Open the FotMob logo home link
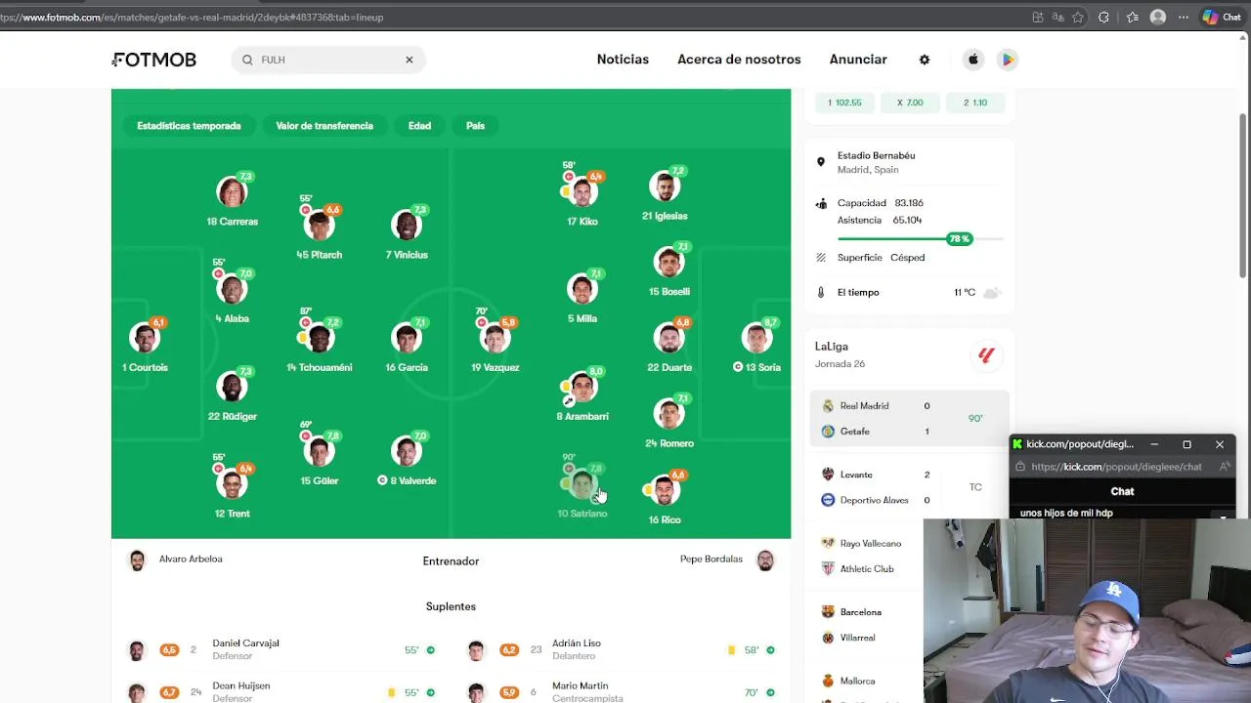 (154, 60)
